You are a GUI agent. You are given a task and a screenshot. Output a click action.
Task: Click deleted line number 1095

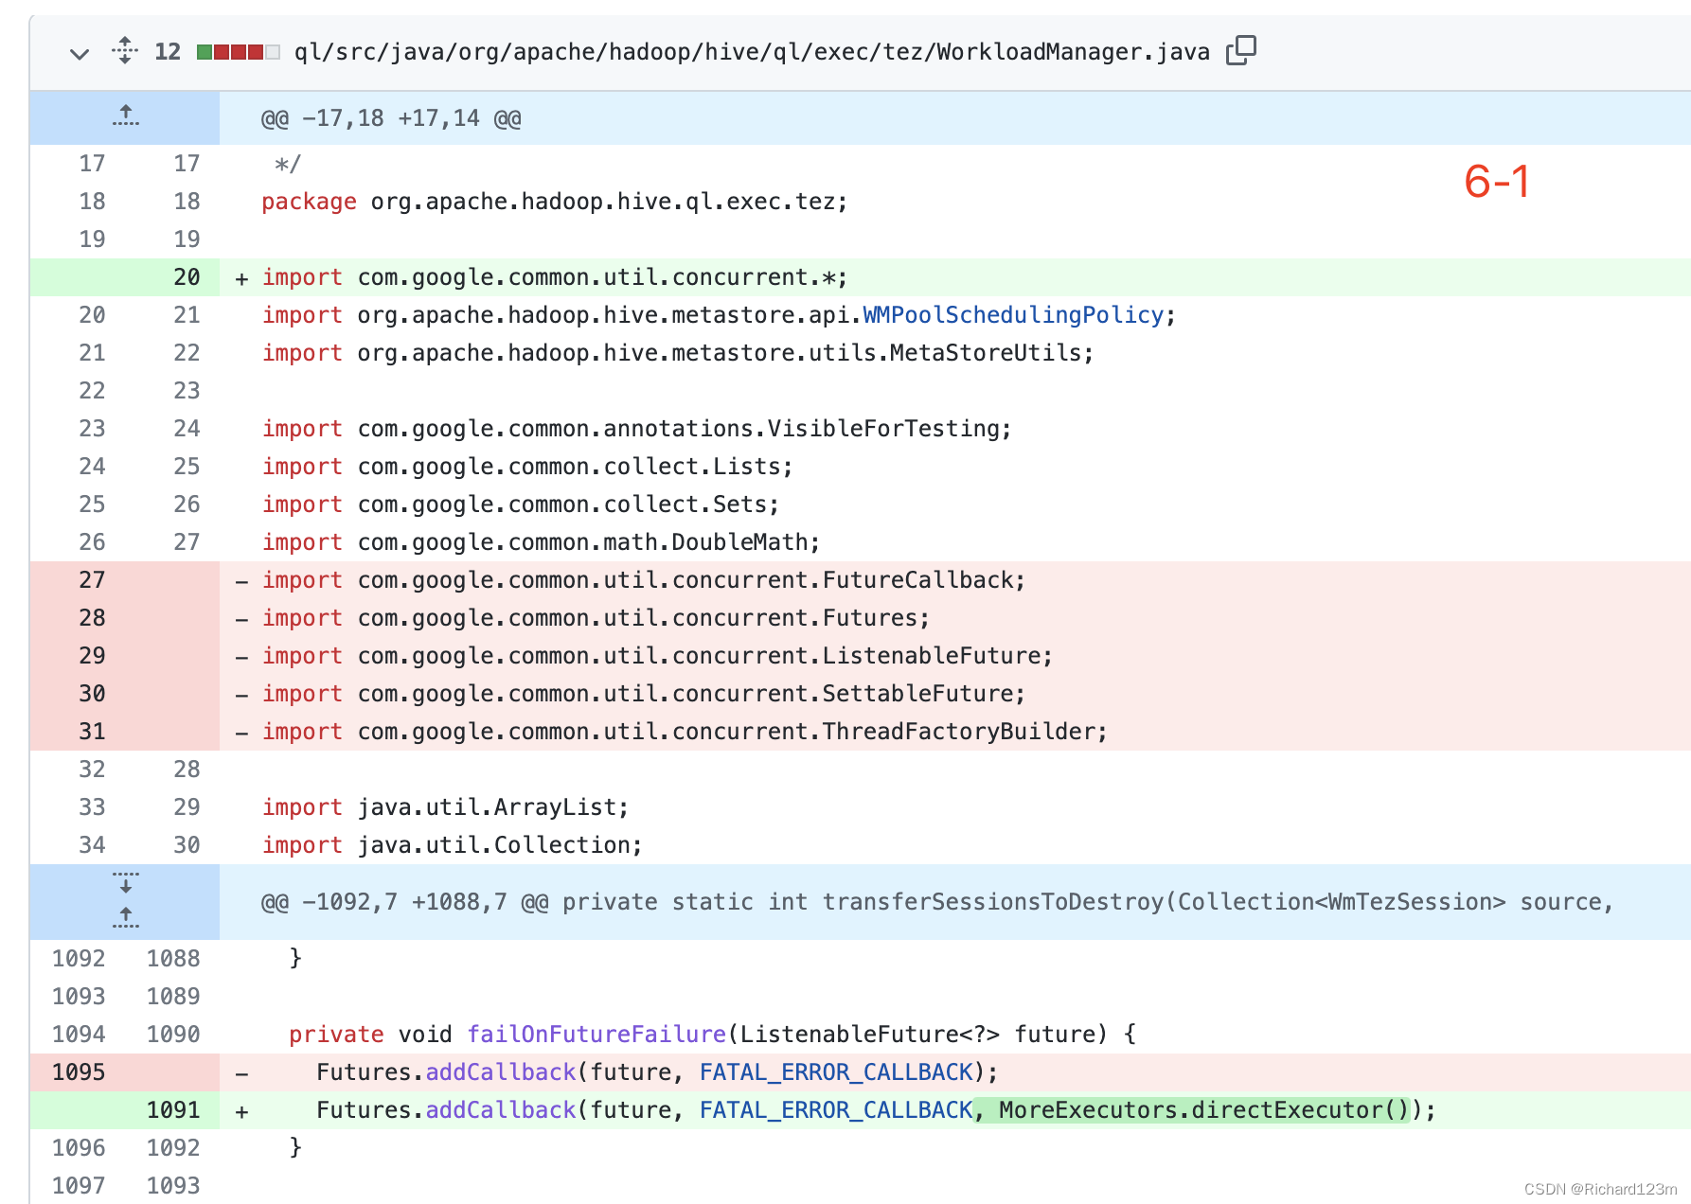point(79,1072)
